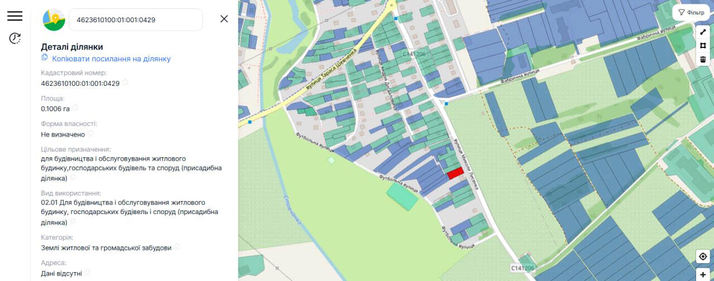The height and width of the screenshot is (281, 714).
Task: Center map on my location
Action: point(703,256)
